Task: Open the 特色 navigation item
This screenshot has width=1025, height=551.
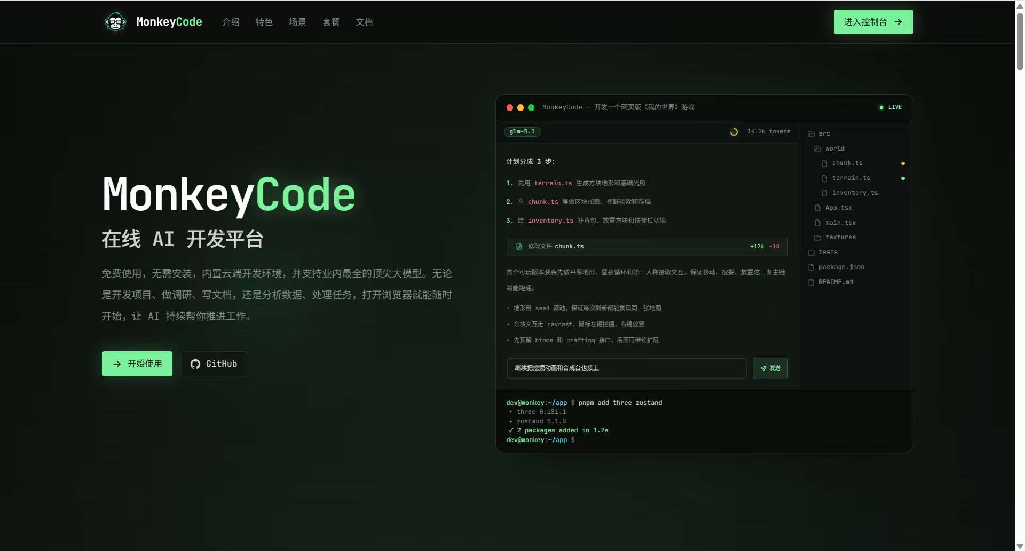Action: (x=264, y=22)
